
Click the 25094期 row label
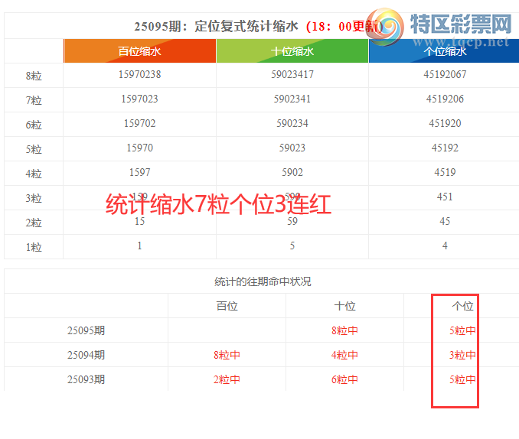pyautogui.click(x=86, y=355)
